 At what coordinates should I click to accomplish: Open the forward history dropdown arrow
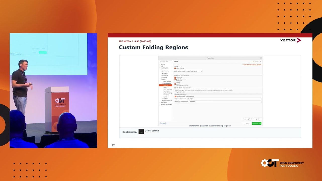click(259, 62)
